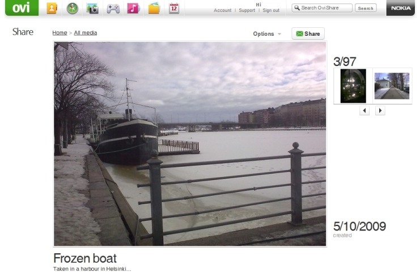
Task: Click the main Frozen boat photo
Action: (190, 144)
